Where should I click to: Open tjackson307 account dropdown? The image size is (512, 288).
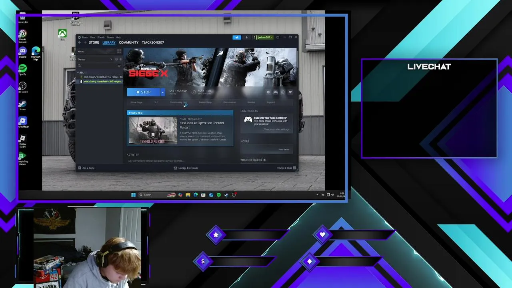click(x=264, y=37)
